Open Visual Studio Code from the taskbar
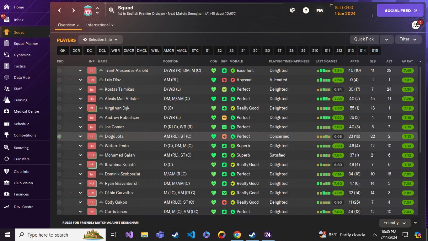This screenshot has width=428, height=241. (191, 235)
